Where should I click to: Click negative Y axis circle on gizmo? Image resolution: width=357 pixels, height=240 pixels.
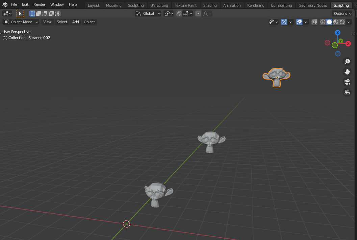pos(335,45)
